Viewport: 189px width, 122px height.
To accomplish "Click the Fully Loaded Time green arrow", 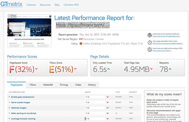I will (108, 69).
